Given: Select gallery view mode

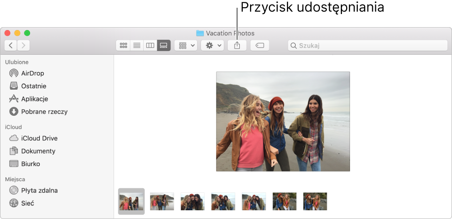Looking at the screenshot, I should (164, 46).
